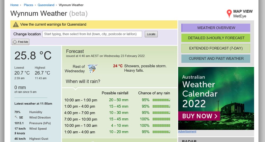Screen dimensions: 265x142
Task: Click the 10 - 30 mm possible rainfall
Action: point(119,113)
